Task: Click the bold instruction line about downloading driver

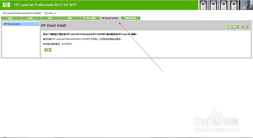Action: click(90, 34)
